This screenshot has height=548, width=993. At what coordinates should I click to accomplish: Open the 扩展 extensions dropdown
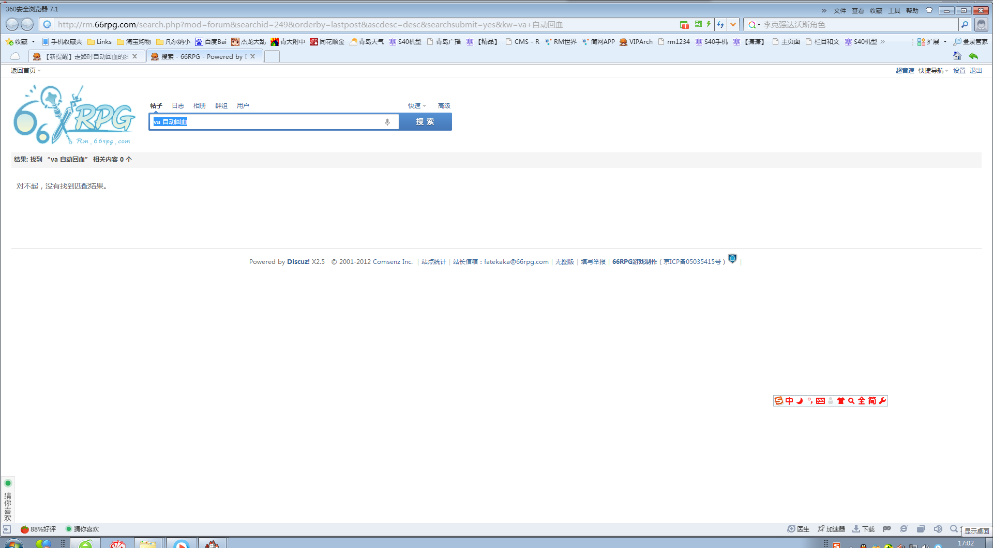(x=932, y=42)
